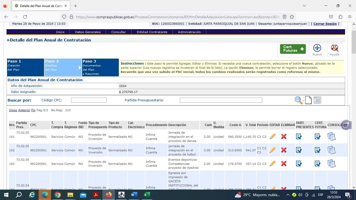Viewport: 356px width, 200px height.
Task: Click Consolidar icon for row 162
Action: (331, 150)
